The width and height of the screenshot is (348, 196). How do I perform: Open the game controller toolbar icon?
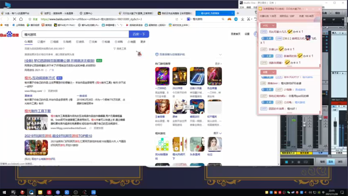point(229,19)
